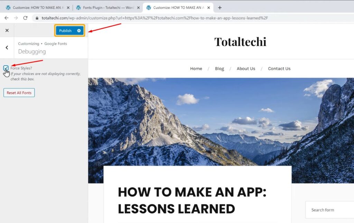Open the Home menu link

pyautogui.click(x=196, y=68)
